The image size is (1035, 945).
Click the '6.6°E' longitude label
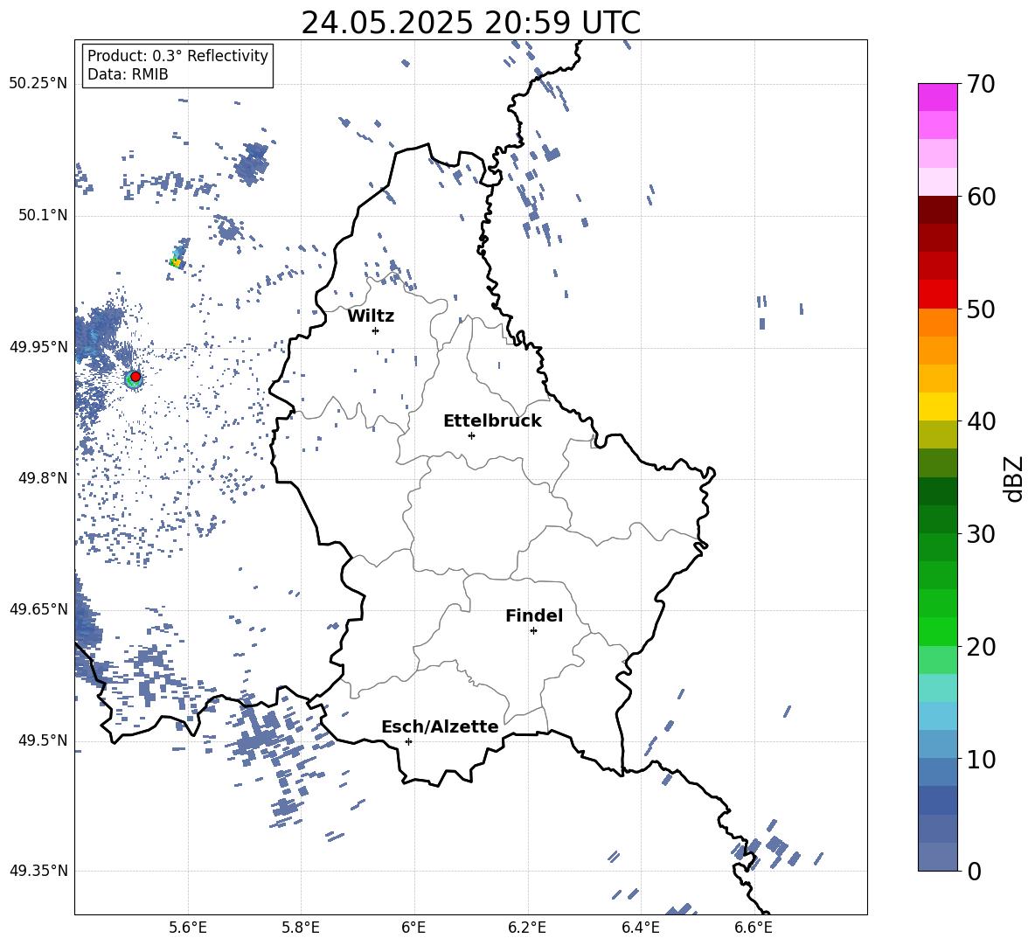[x=754, y=928]
